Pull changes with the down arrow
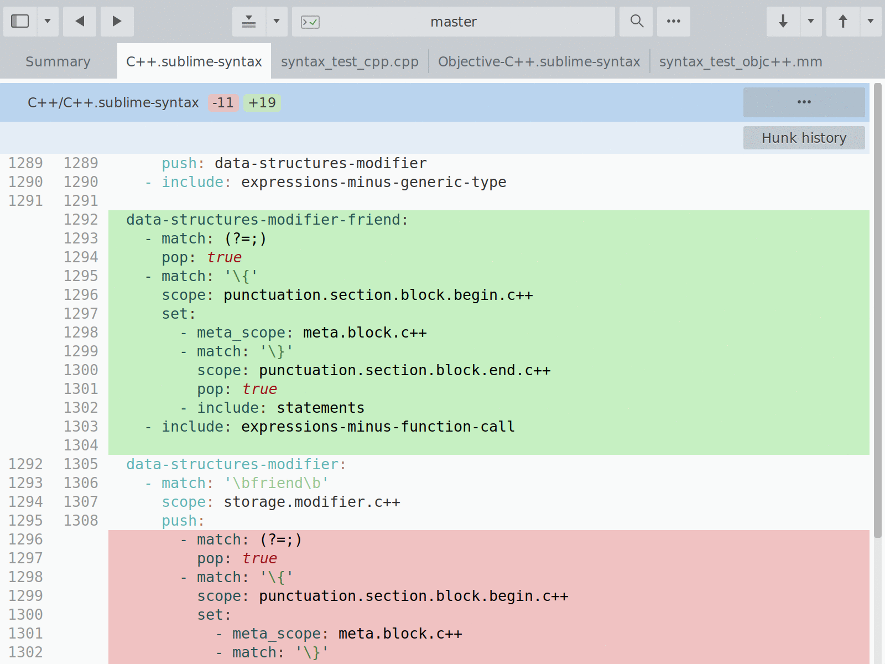The width and height of the screenshot is (885, 664). click(x=783, y=22)
